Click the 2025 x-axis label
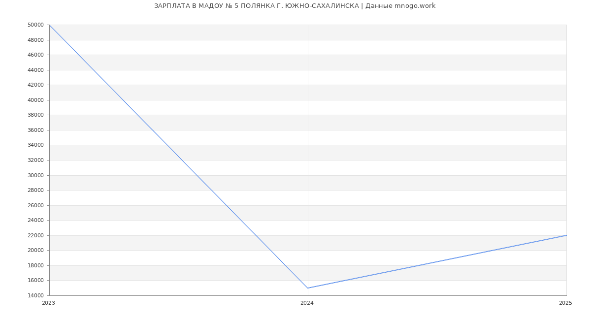The height and width of the screenshot is (320, 591). tap(565, 303)
